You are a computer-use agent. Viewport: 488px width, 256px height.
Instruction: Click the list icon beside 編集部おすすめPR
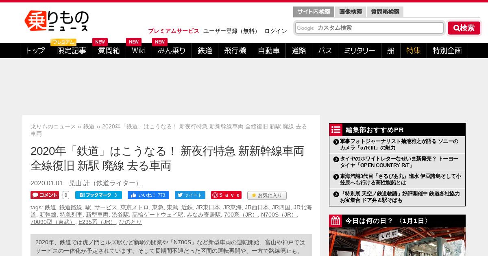point(336,130)
